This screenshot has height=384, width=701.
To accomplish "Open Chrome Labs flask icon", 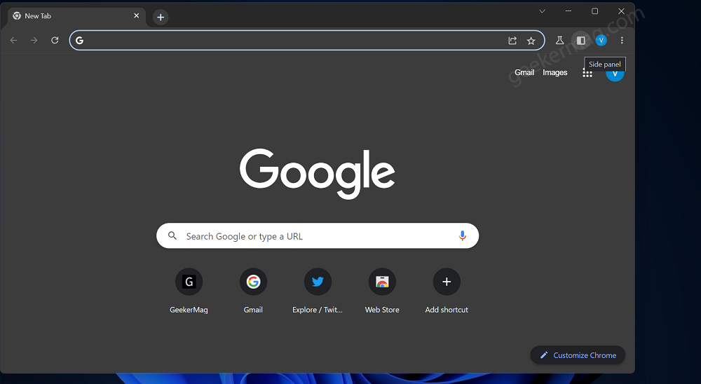I will coord(559,40).
